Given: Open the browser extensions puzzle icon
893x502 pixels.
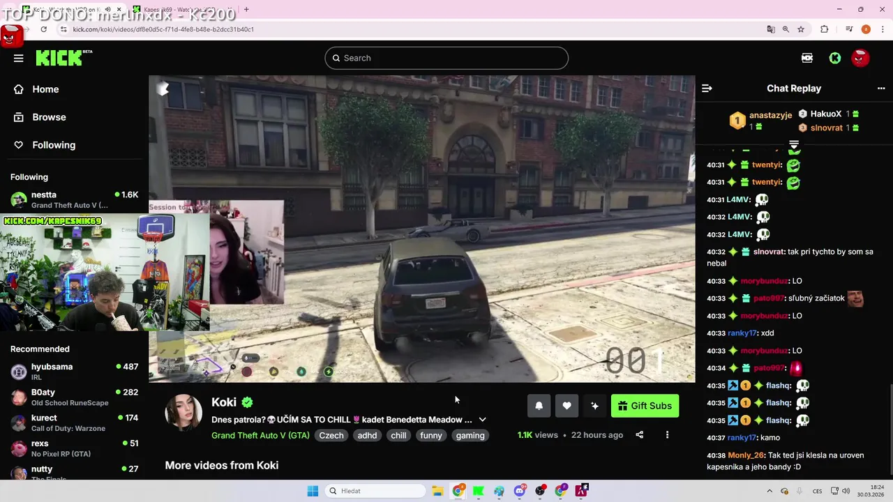Looking at the screenshot, I should pyautogui.click(x=825, y=29).
